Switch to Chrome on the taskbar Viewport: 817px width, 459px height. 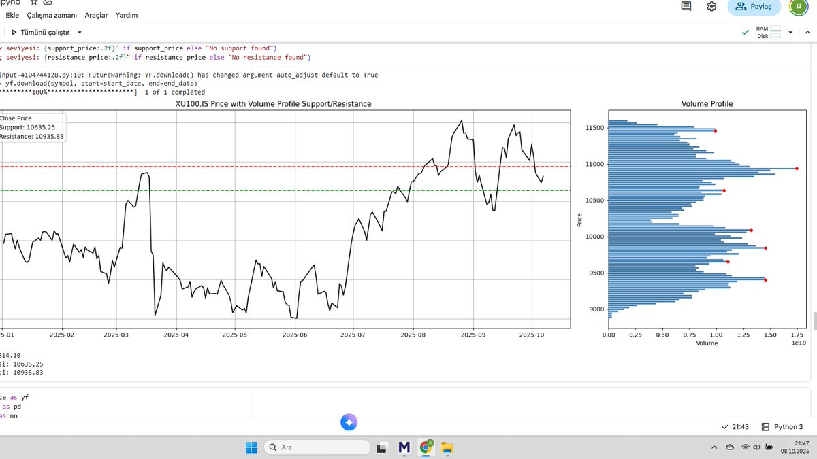[x=427, y=447]
